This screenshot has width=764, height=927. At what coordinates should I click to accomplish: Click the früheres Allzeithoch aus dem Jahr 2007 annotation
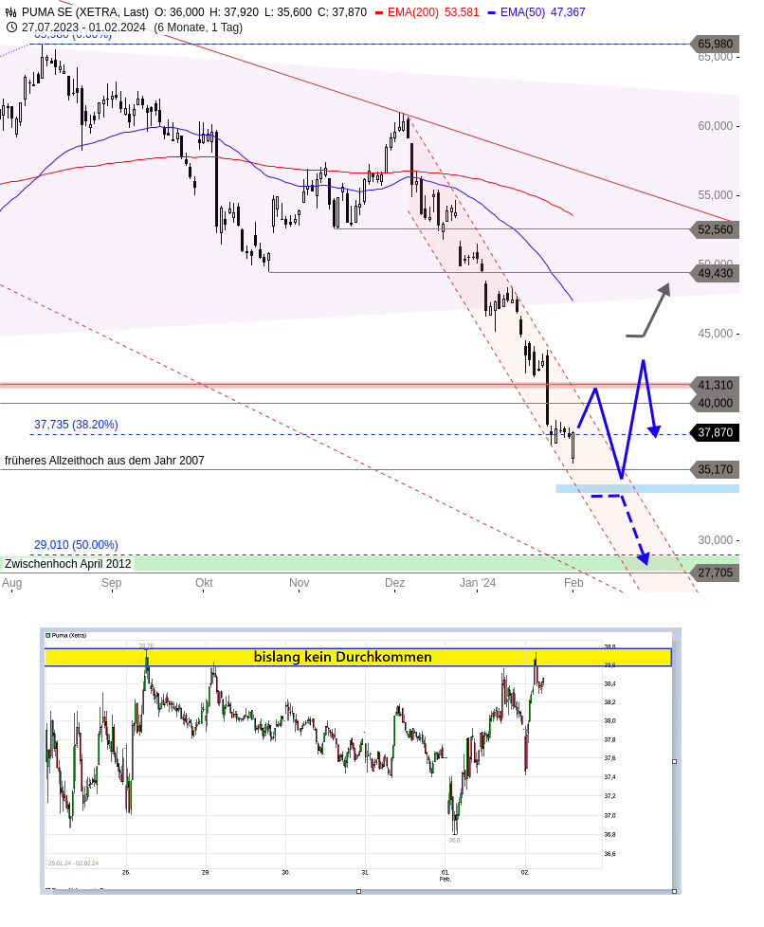click(x=104, y=461)
